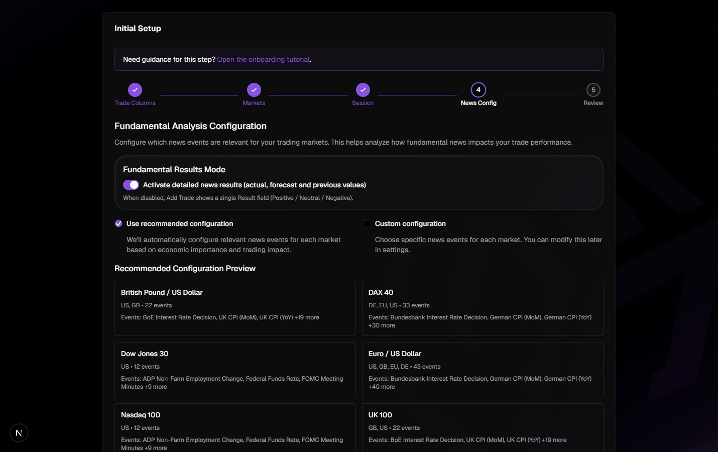Click the Fundamental Analysis Configuration heading
718x452 pixels.
(190, 126)
